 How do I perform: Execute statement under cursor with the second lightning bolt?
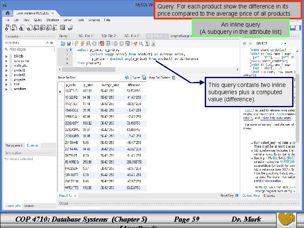[82, 43]
